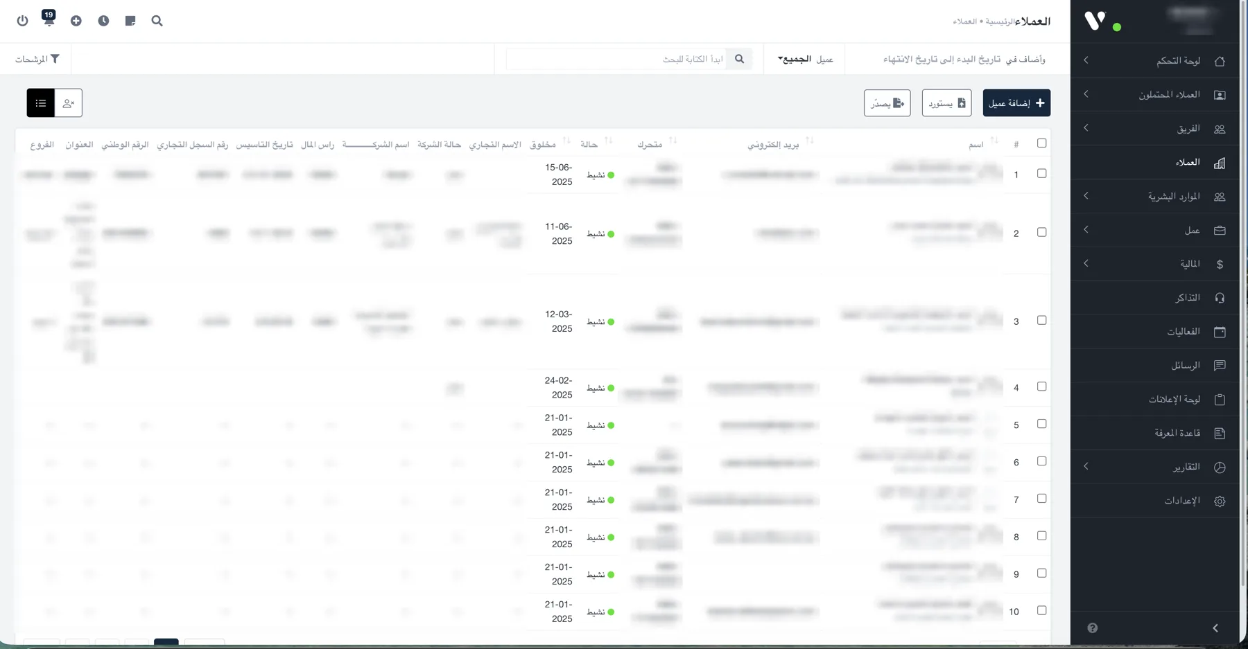Click the help question mark icon
1248x649 pixels.
1093,628
